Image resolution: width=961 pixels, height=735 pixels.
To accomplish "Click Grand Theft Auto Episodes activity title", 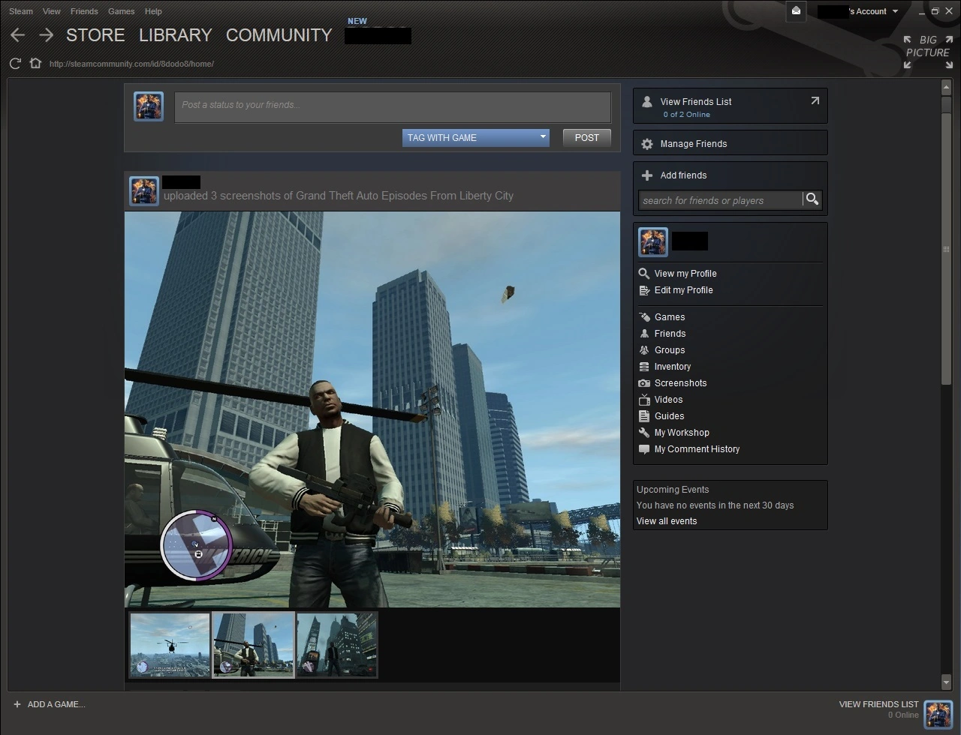I will point(405,196).
